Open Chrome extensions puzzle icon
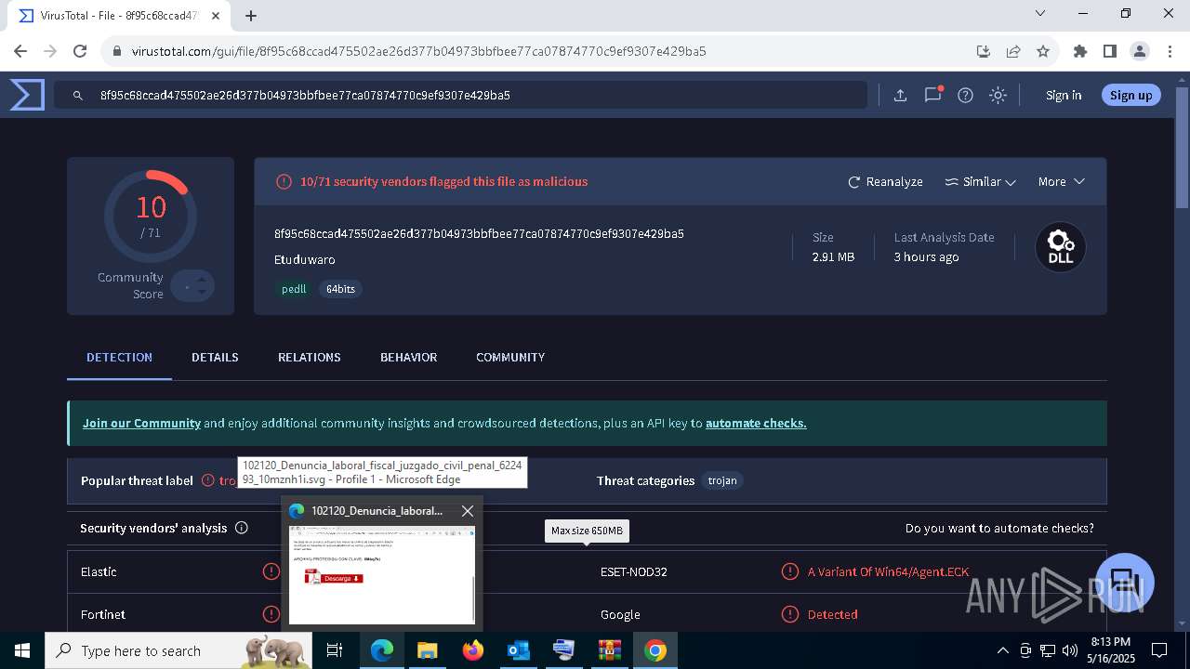1190x669 pixels. tap(1079, 51)
